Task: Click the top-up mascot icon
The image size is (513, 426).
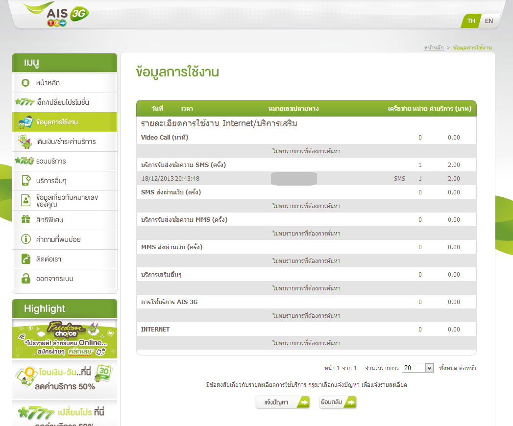Action: point(25,142)
